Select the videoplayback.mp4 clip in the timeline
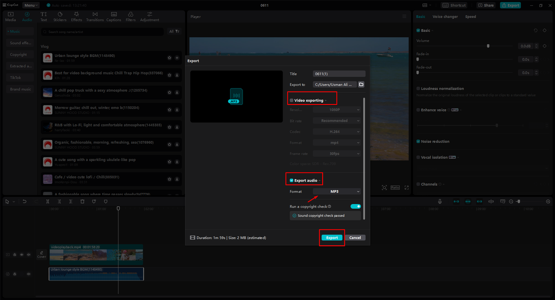 tap(96, 254)
